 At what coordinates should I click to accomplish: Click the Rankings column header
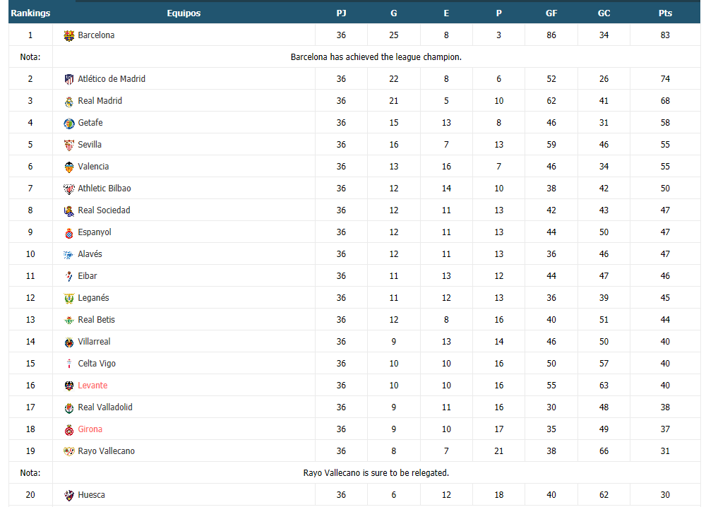point(30,13)
